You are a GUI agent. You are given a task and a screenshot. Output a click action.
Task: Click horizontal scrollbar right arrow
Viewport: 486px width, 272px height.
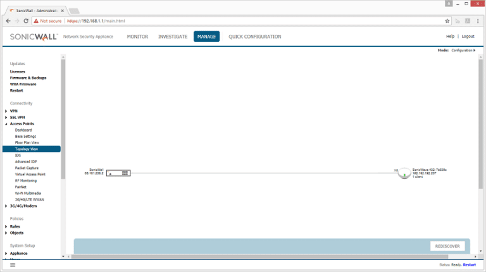coord(475,257)
